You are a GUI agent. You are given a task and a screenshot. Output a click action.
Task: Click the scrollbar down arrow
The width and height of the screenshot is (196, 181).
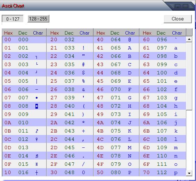[189, 173]
